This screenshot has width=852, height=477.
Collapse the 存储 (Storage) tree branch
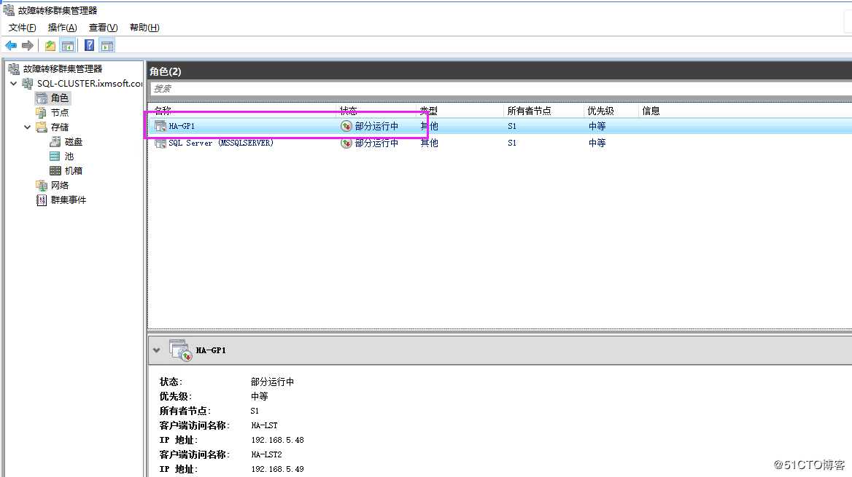(x=27, y=127)
